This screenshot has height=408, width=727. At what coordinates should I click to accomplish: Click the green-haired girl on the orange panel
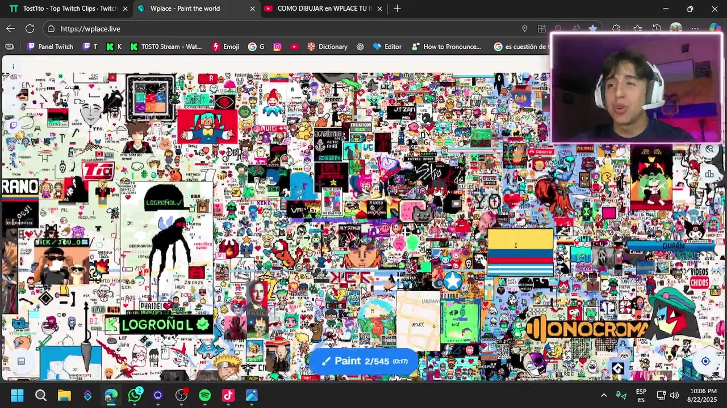(x=651, y=178)
